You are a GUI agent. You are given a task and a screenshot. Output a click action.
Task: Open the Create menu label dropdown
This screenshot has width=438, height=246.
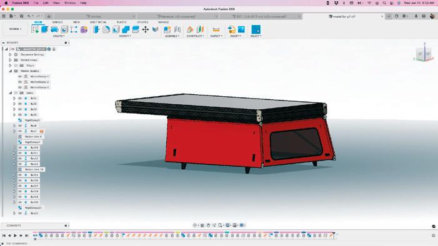(59, 36)
